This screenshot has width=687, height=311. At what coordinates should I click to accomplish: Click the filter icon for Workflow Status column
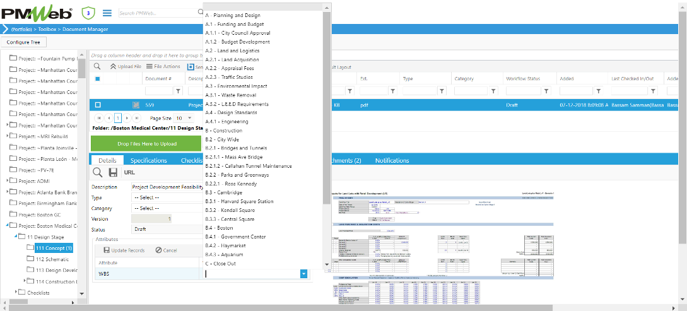pyautogui.click(x=546, y=91)
